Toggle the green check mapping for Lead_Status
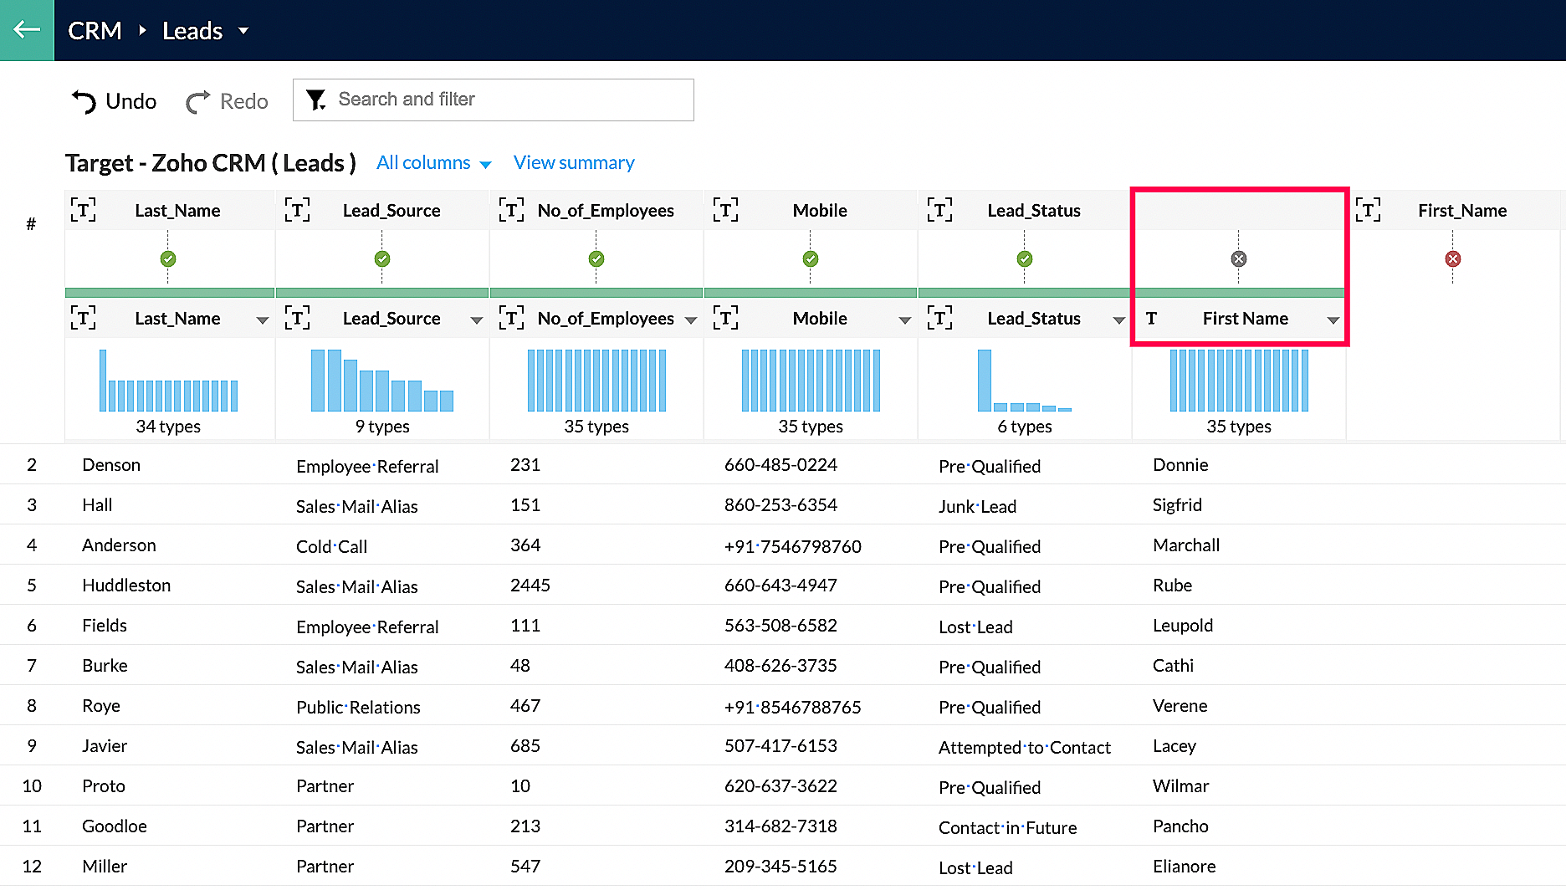Screen dimensions: 1566x890 [1024, 259]
